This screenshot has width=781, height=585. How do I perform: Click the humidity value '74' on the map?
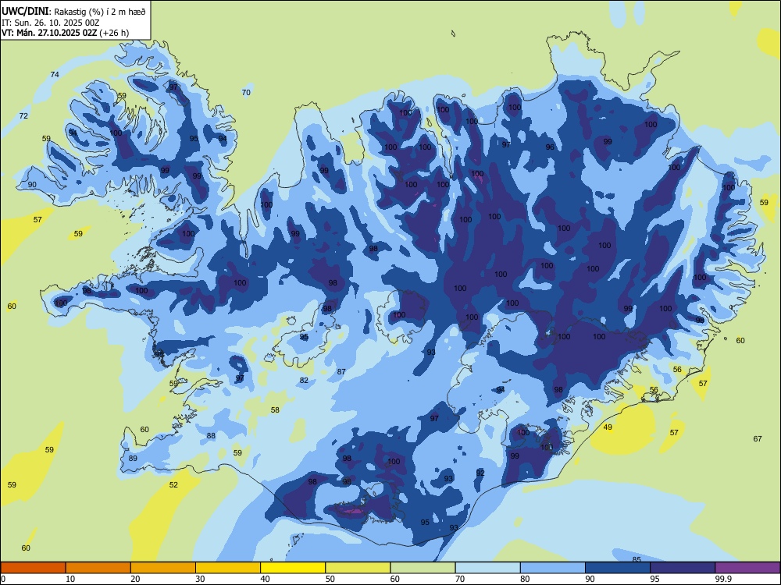point(55,75)
